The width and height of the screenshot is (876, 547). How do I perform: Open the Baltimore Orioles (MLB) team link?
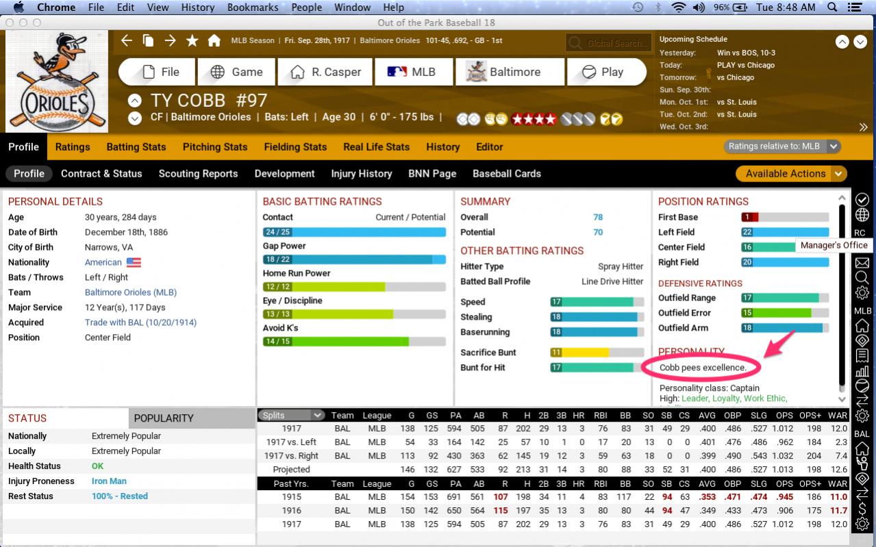point(130,292)
